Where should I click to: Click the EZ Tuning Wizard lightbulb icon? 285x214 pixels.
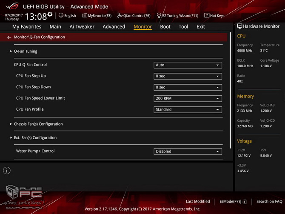click(159, 15)
